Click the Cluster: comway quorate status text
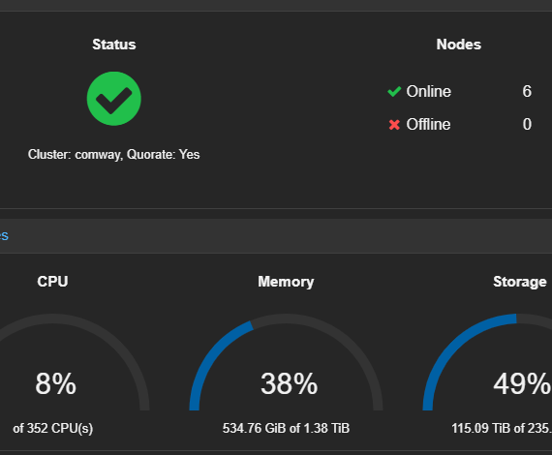This screenshot has height=455, width=552. pos(113,155)
